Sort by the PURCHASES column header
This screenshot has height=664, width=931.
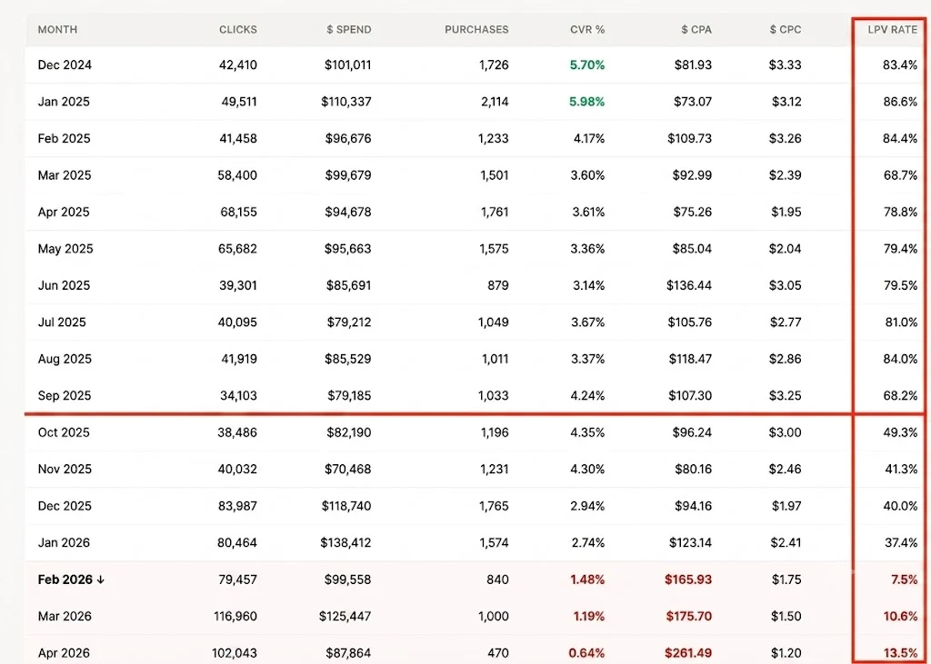click(x=476, y=30)
